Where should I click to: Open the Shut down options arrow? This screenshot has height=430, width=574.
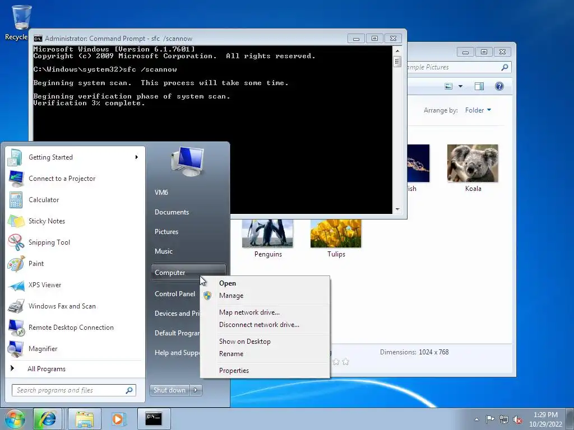(x=196, y=390)
